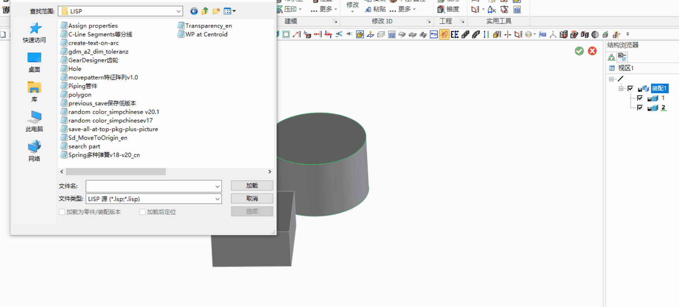This screenshot has height=307, width=679.
Task: Click the blue left-arrow box toolbar icon
Action: tap(433, 34)
